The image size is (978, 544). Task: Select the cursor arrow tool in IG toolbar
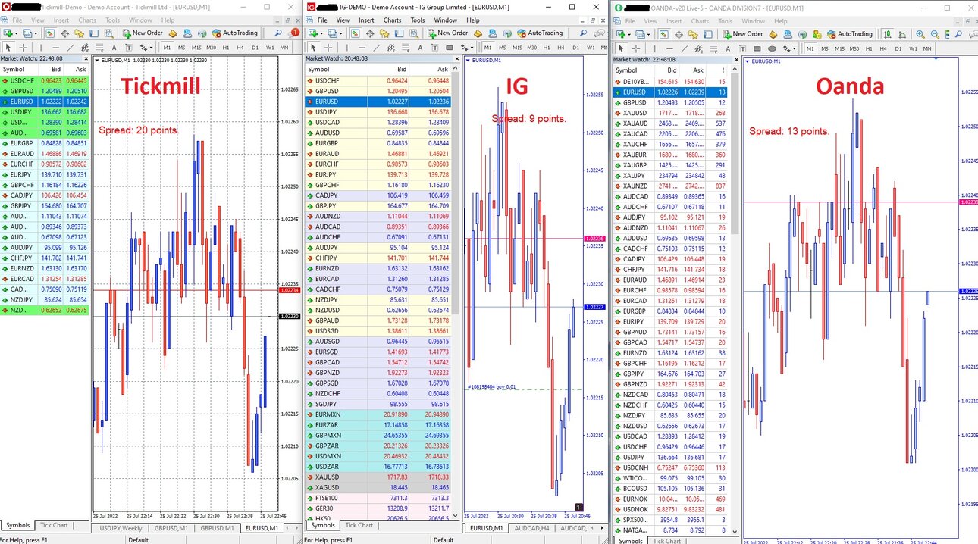coord(313,48)
